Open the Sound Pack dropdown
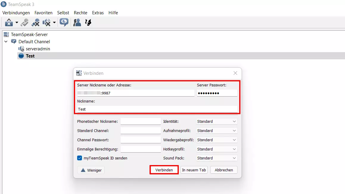This screenshot has width=345, height=194. coord(217,158)
